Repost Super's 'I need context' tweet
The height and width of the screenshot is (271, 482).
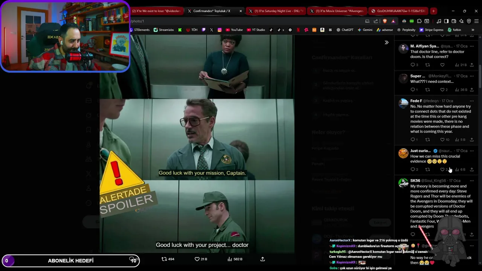(x=427, y=90)
